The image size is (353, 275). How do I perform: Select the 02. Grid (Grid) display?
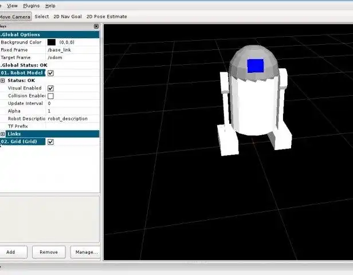point(22,142)
